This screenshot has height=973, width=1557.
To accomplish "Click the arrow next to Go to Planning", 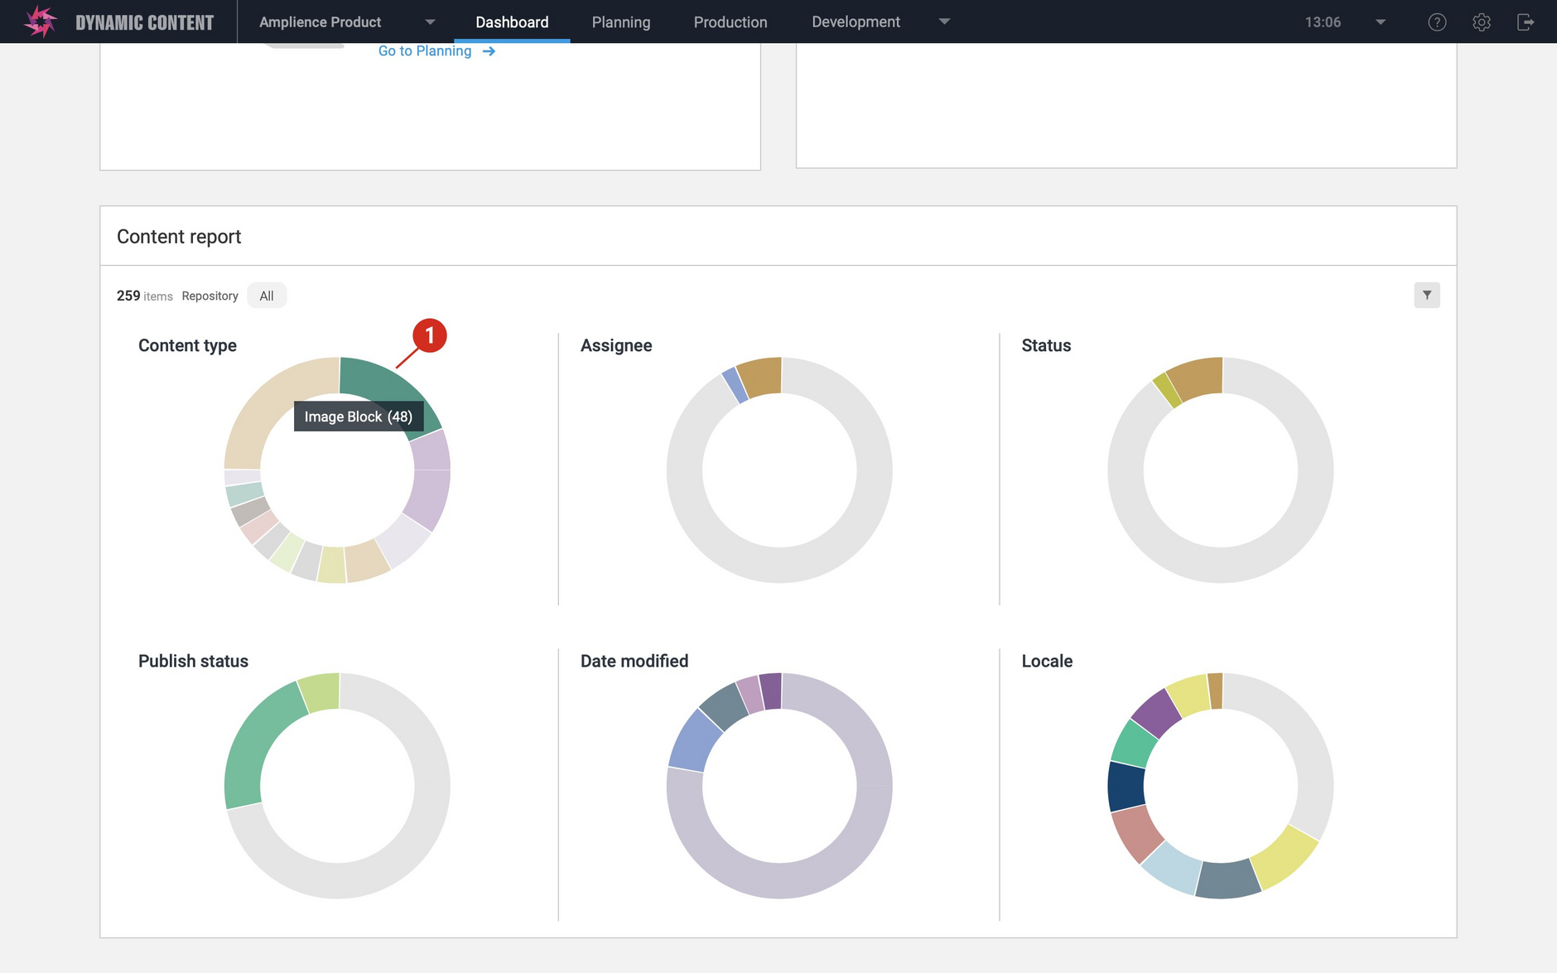I will 489,51.
